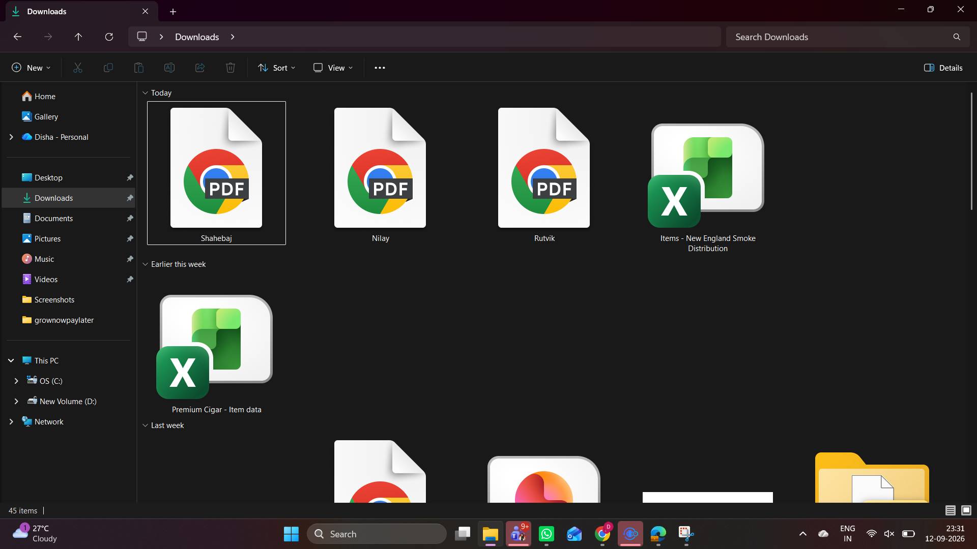Switch to details list view in status bar
The height and width of the screenshot is (549, 977).
coord(950,510)
